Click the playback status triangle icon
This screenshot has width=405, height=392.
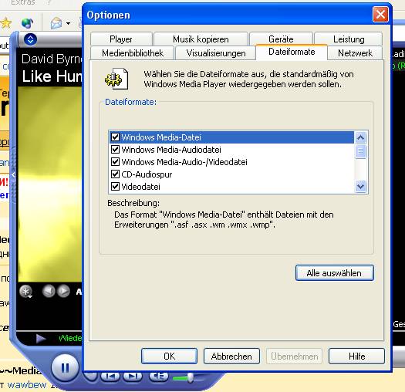pos(41,338)
